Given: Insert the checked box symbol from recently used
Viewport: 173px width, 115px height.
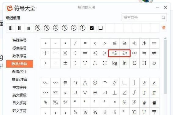Looking at the screenshot, I should (x=92, y=28).
